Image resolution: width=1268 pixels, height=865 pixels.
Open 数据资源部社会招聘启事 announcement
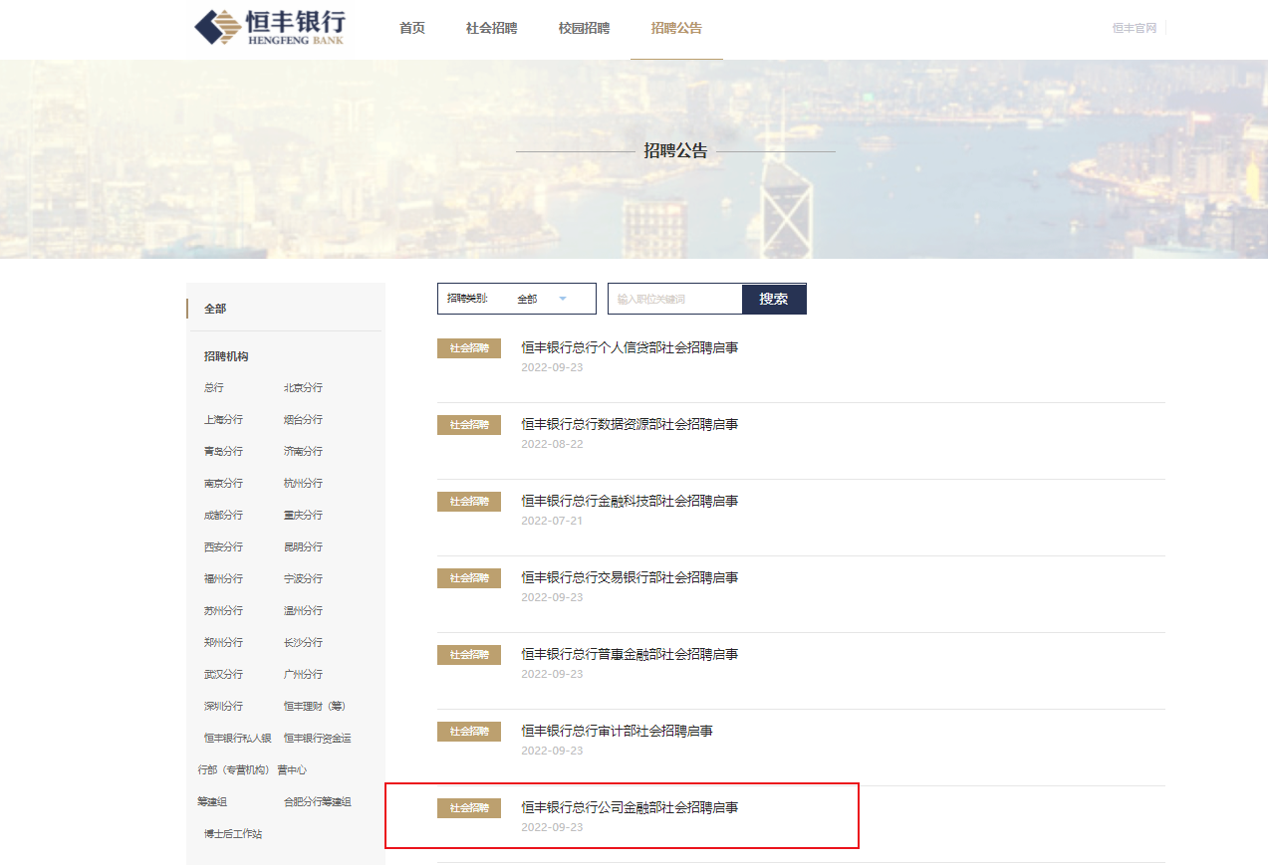point(630,424)
